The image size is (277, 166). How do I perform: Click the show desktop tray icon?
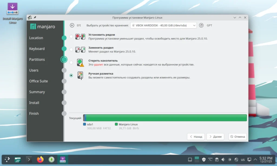coord(190,160)
